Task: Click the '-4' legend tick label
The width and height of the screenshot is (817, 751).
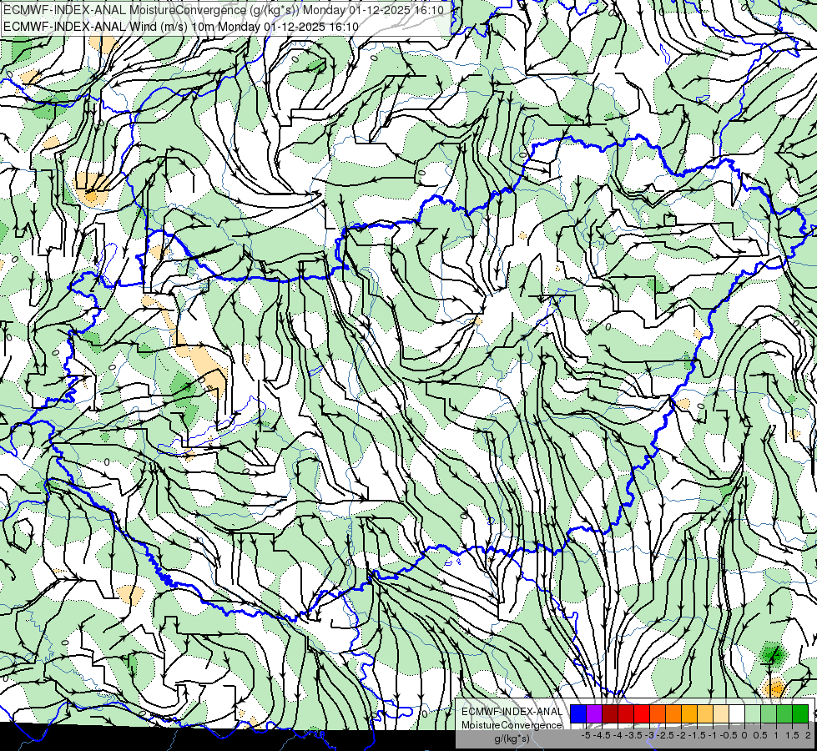Action: point(618,735)
